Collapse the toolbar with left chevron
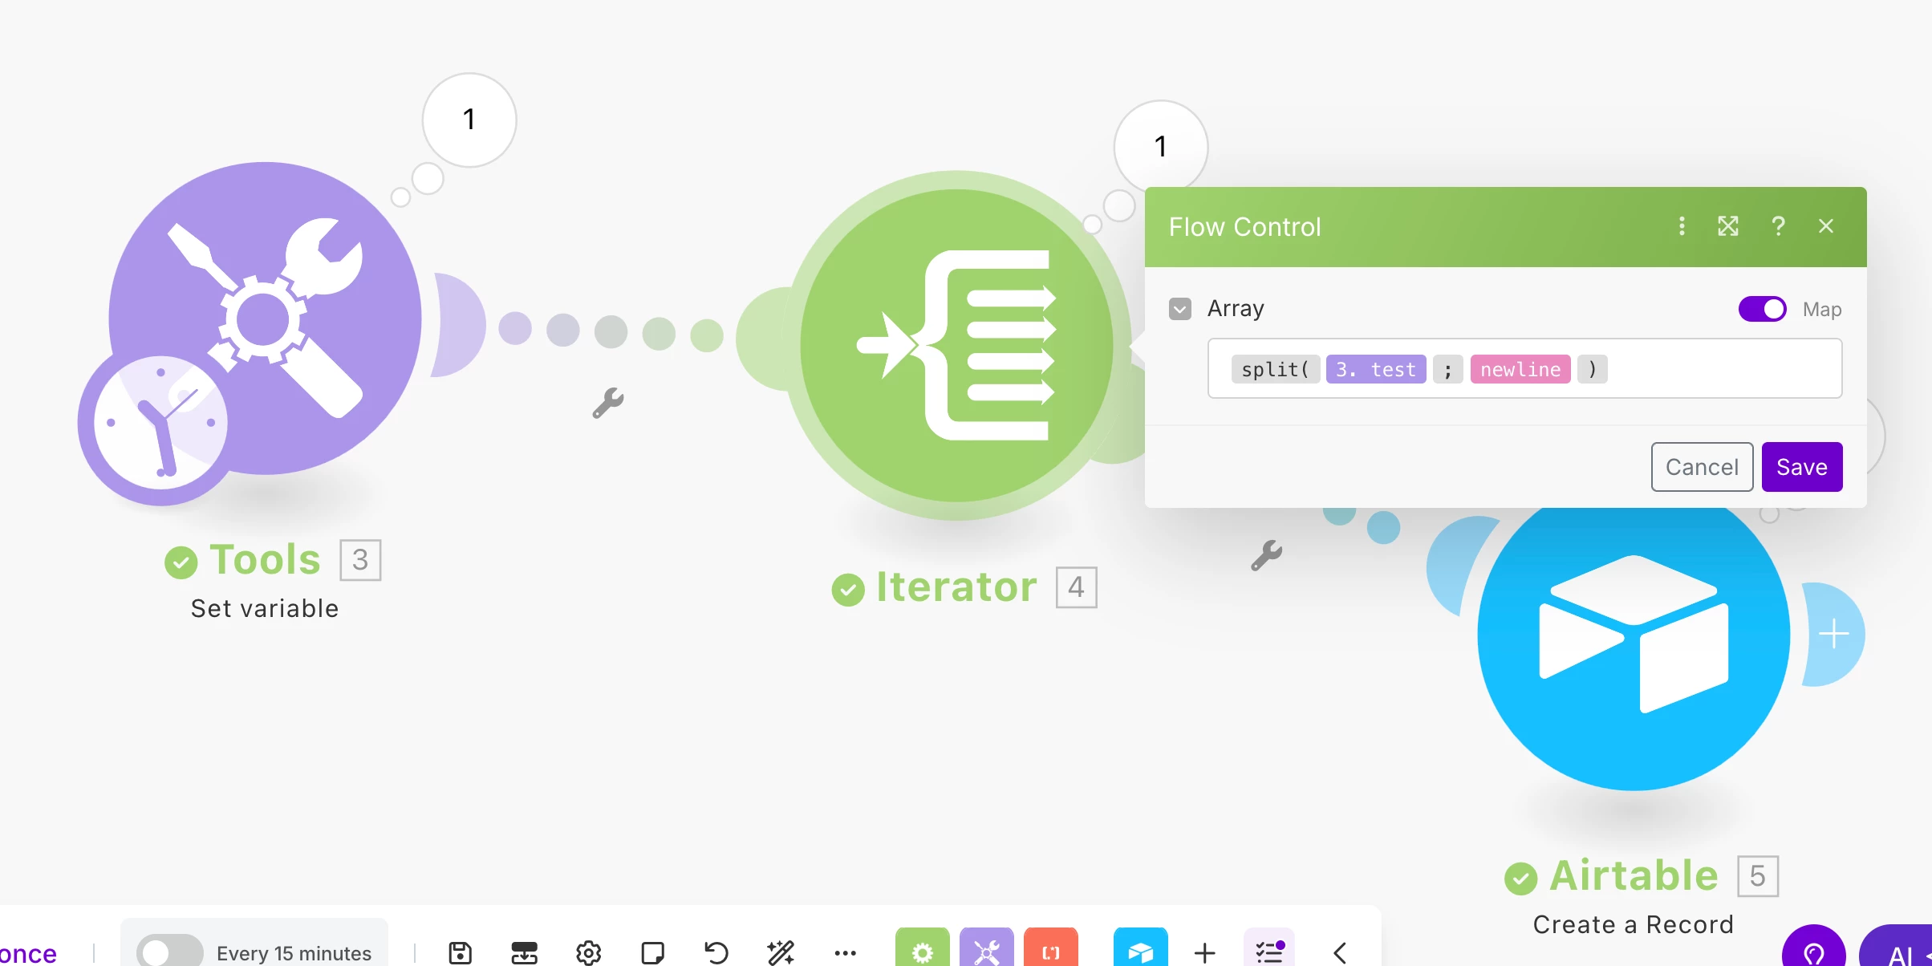Image resolution: width=1932 pixels, height=966 pixels. [1339, 952]
